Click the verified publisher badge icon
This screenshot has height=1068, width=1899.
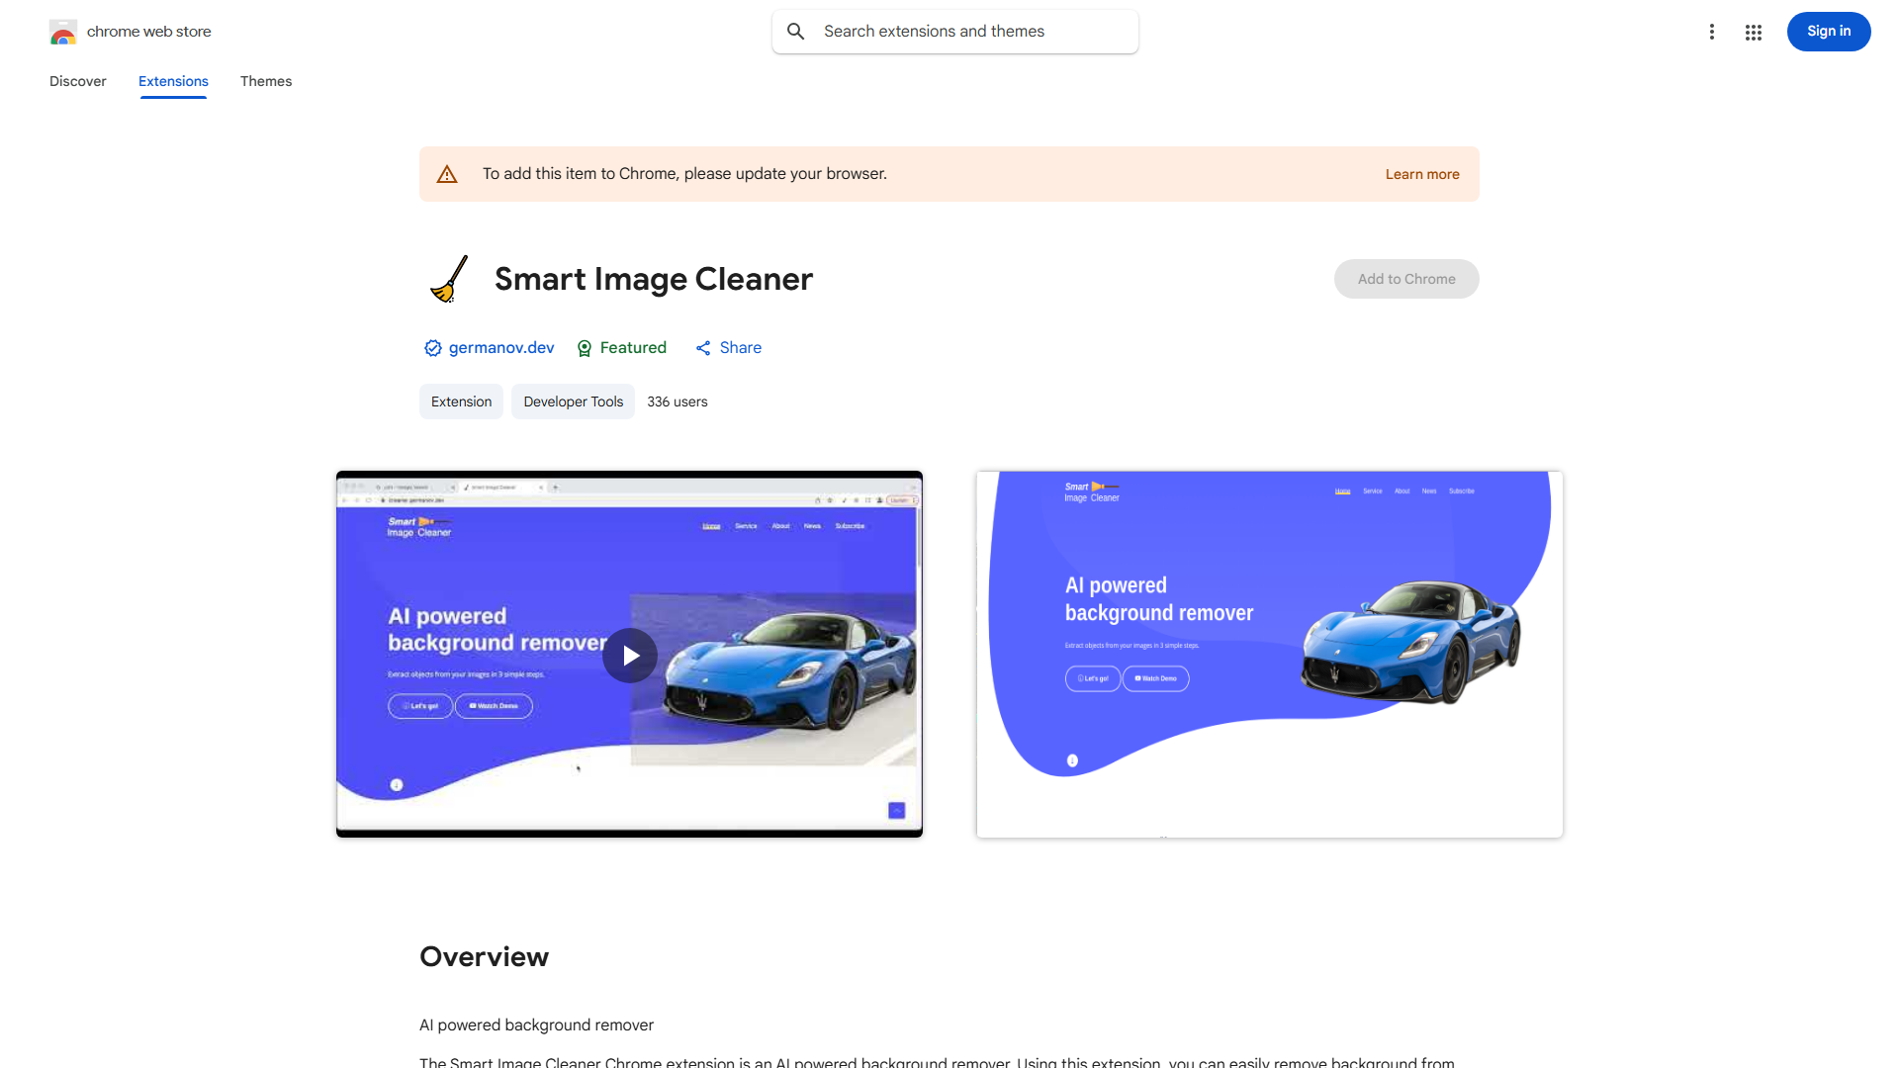(x=432, y=348)
